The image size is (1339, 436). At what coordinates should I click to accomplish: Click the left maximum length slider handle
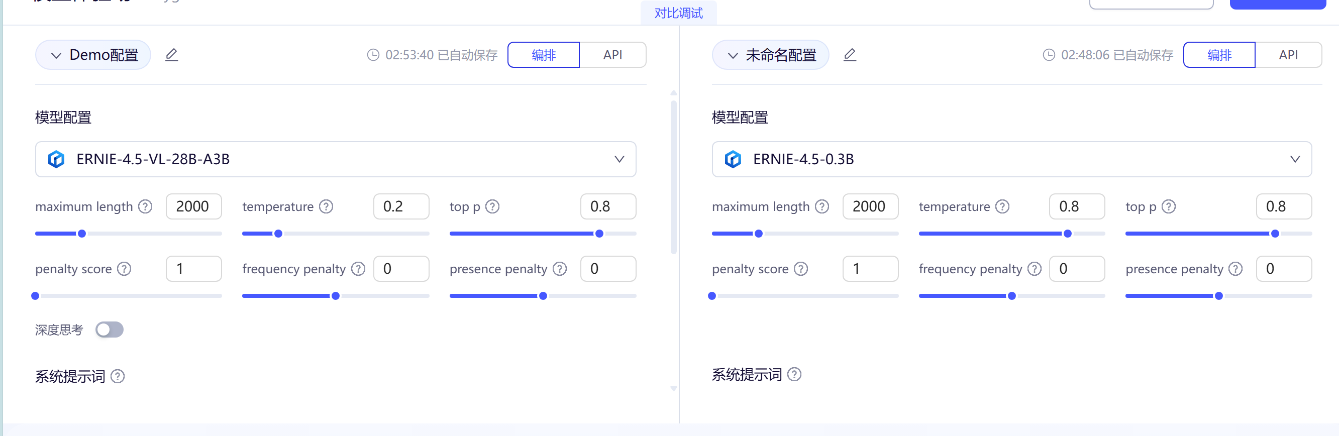[81, 234]
